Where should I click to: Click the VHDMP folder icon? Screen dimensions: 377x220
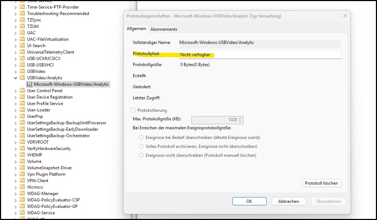coord(22,155)
